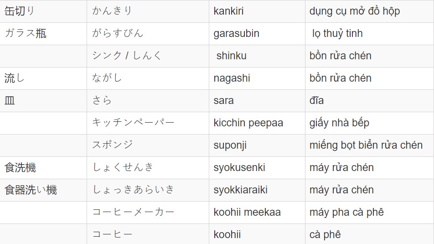Click the meaning dụng cụ mở đồ hộp
434x244 pixels.
point(355,11)
